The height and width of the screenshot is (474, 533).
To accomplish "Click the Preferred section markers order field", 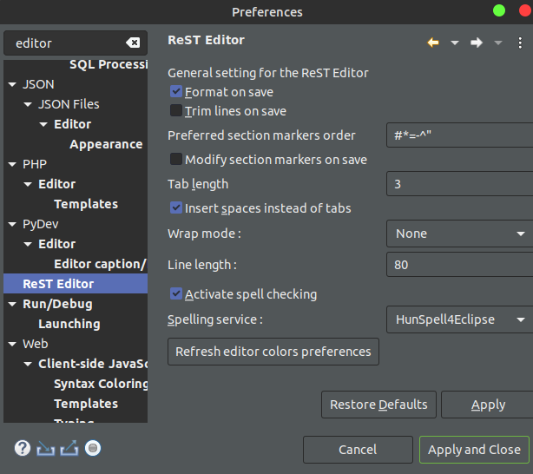I will pos(459,135).
